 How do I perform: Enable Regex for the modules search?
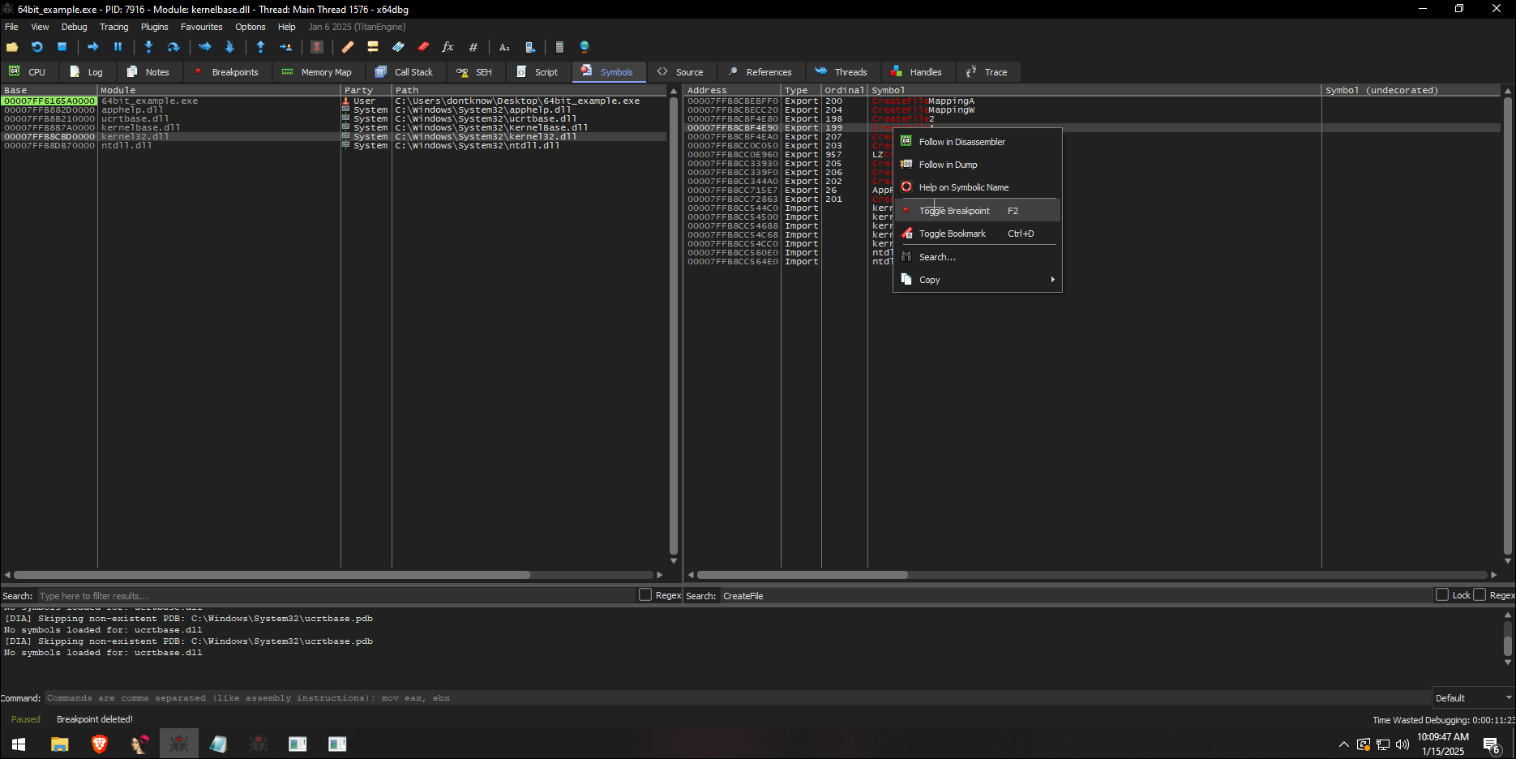point(645,595)
